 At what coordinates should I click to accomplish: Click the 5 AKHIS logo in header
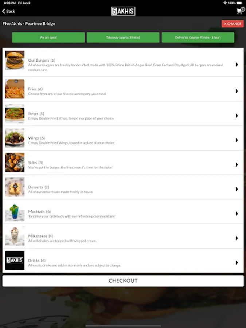[123, 11]
